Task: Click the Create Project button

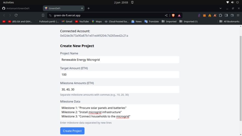Action: click(72, 131)
